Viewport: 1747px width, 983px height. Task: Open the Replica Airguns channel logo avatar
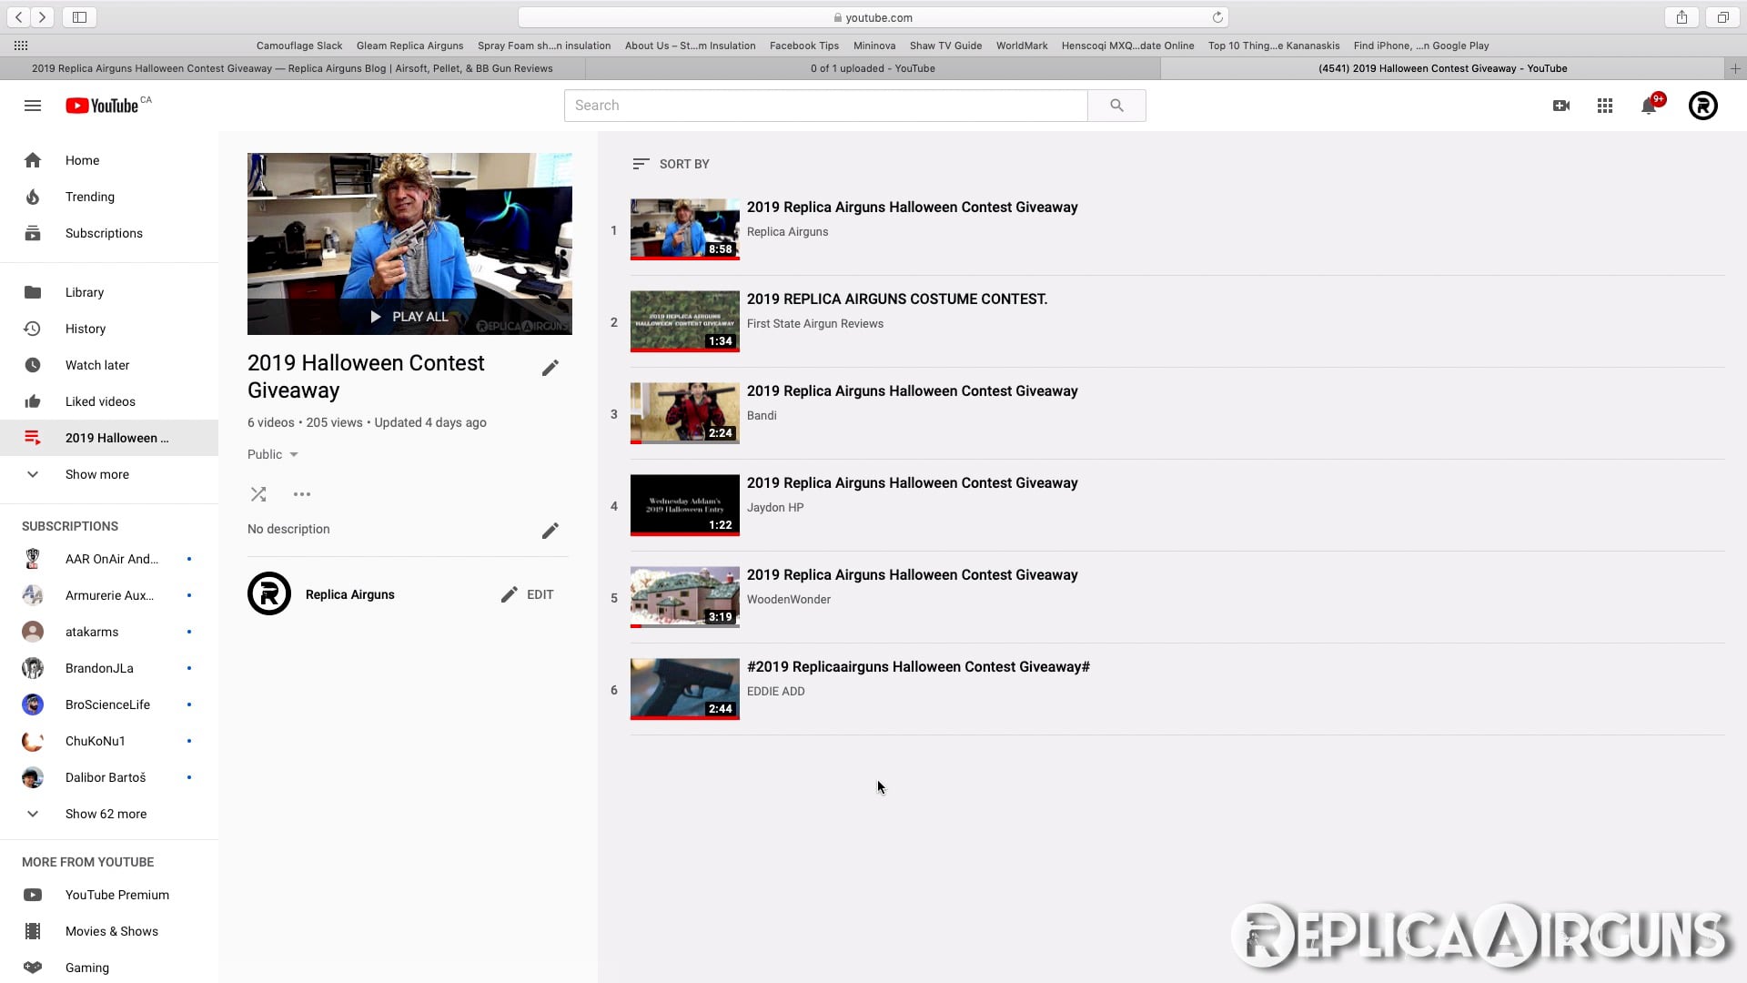(x=269, y=593)
